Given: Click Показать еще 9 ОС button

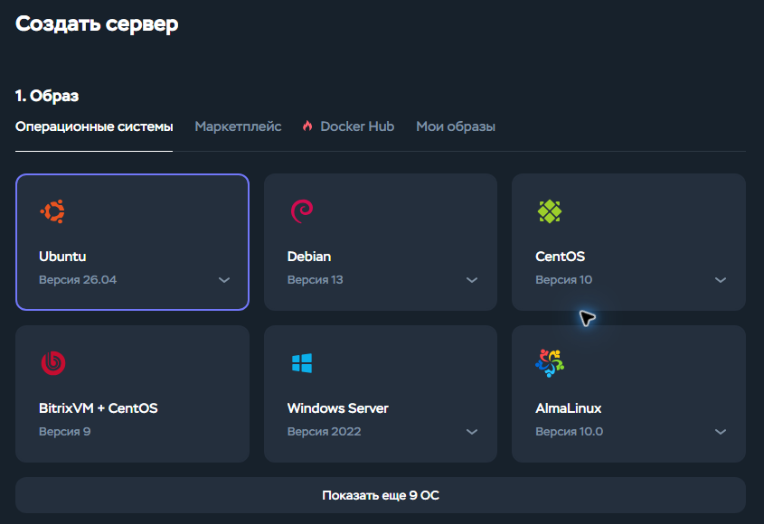Looking at the screenshot, I should click(x=381, y=495).
